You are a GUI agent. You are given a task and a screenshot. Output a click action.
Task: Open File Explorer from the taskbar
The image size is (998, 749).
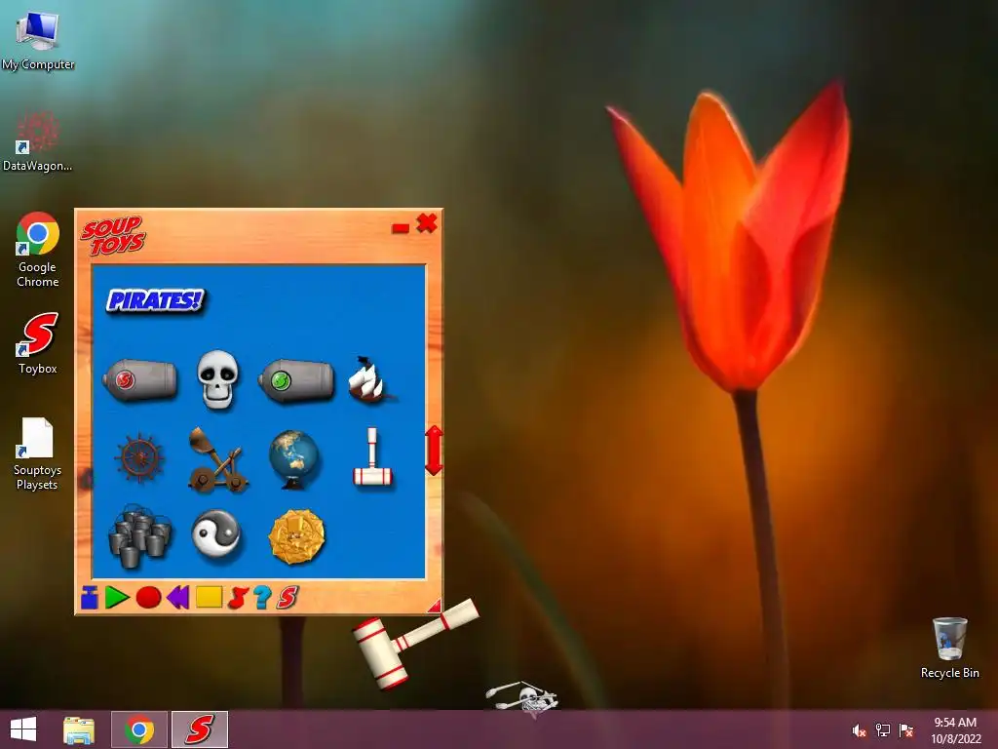[x=79, y=729]
